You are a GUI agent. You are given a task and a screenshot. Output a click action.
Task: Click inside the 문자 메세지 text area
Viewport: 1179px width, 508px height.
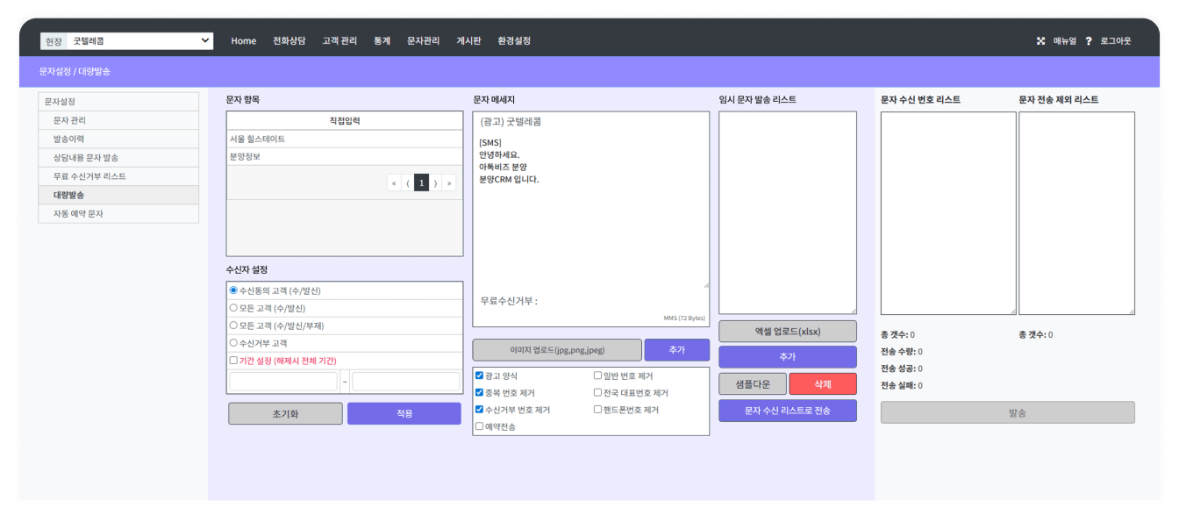coord(590,211)
